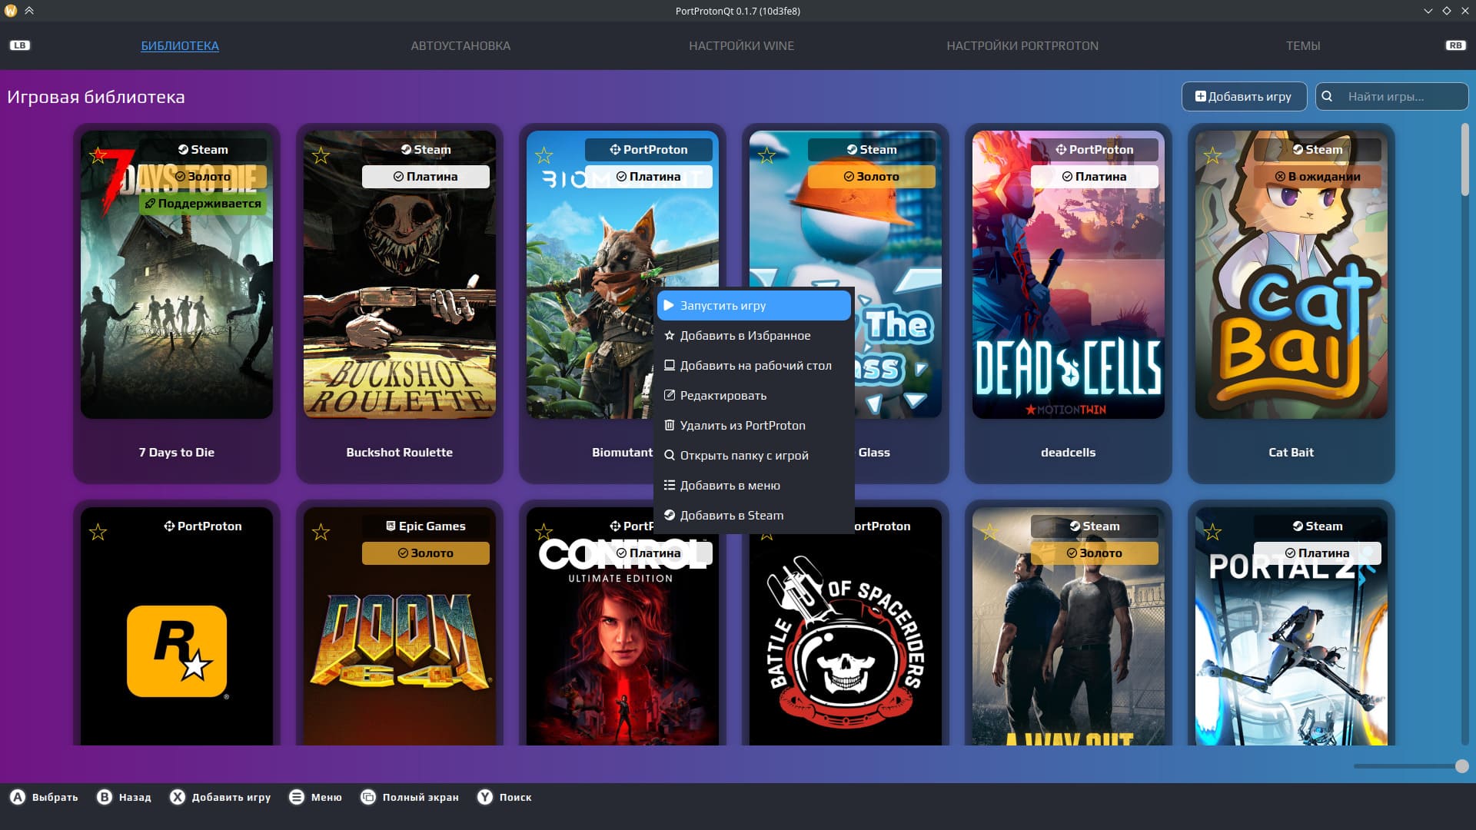Choose Редактировать from the context menu
The width and height of the screenshot is (1476, 830).
(x=723, y=396)
